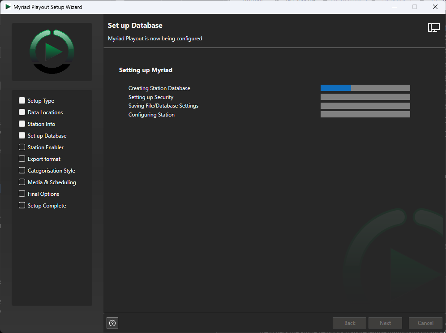This screenshot has height=333, width=446.
Task: Close the Myriad Playout Setup Wizard
Action: 435,7
